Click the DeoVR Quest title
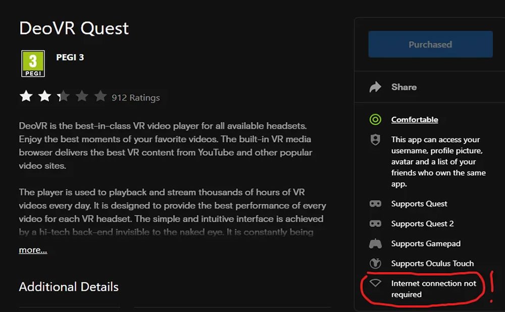The width and height of the screenshot is (505, 312). pos(74,28)
